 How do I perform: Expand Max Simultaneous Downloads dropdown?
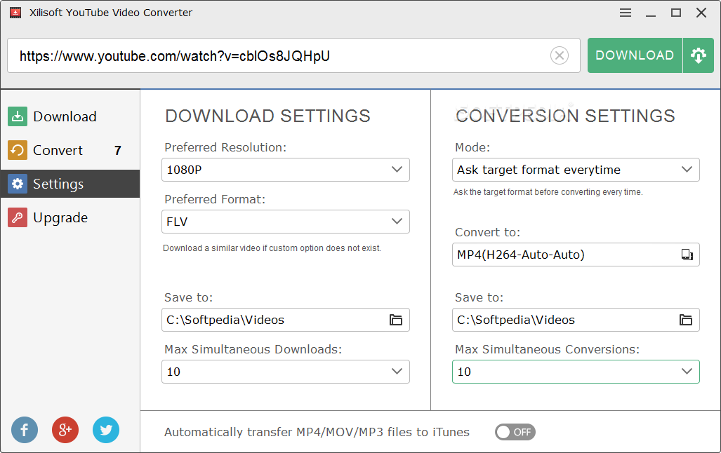(x=286, y=372)
